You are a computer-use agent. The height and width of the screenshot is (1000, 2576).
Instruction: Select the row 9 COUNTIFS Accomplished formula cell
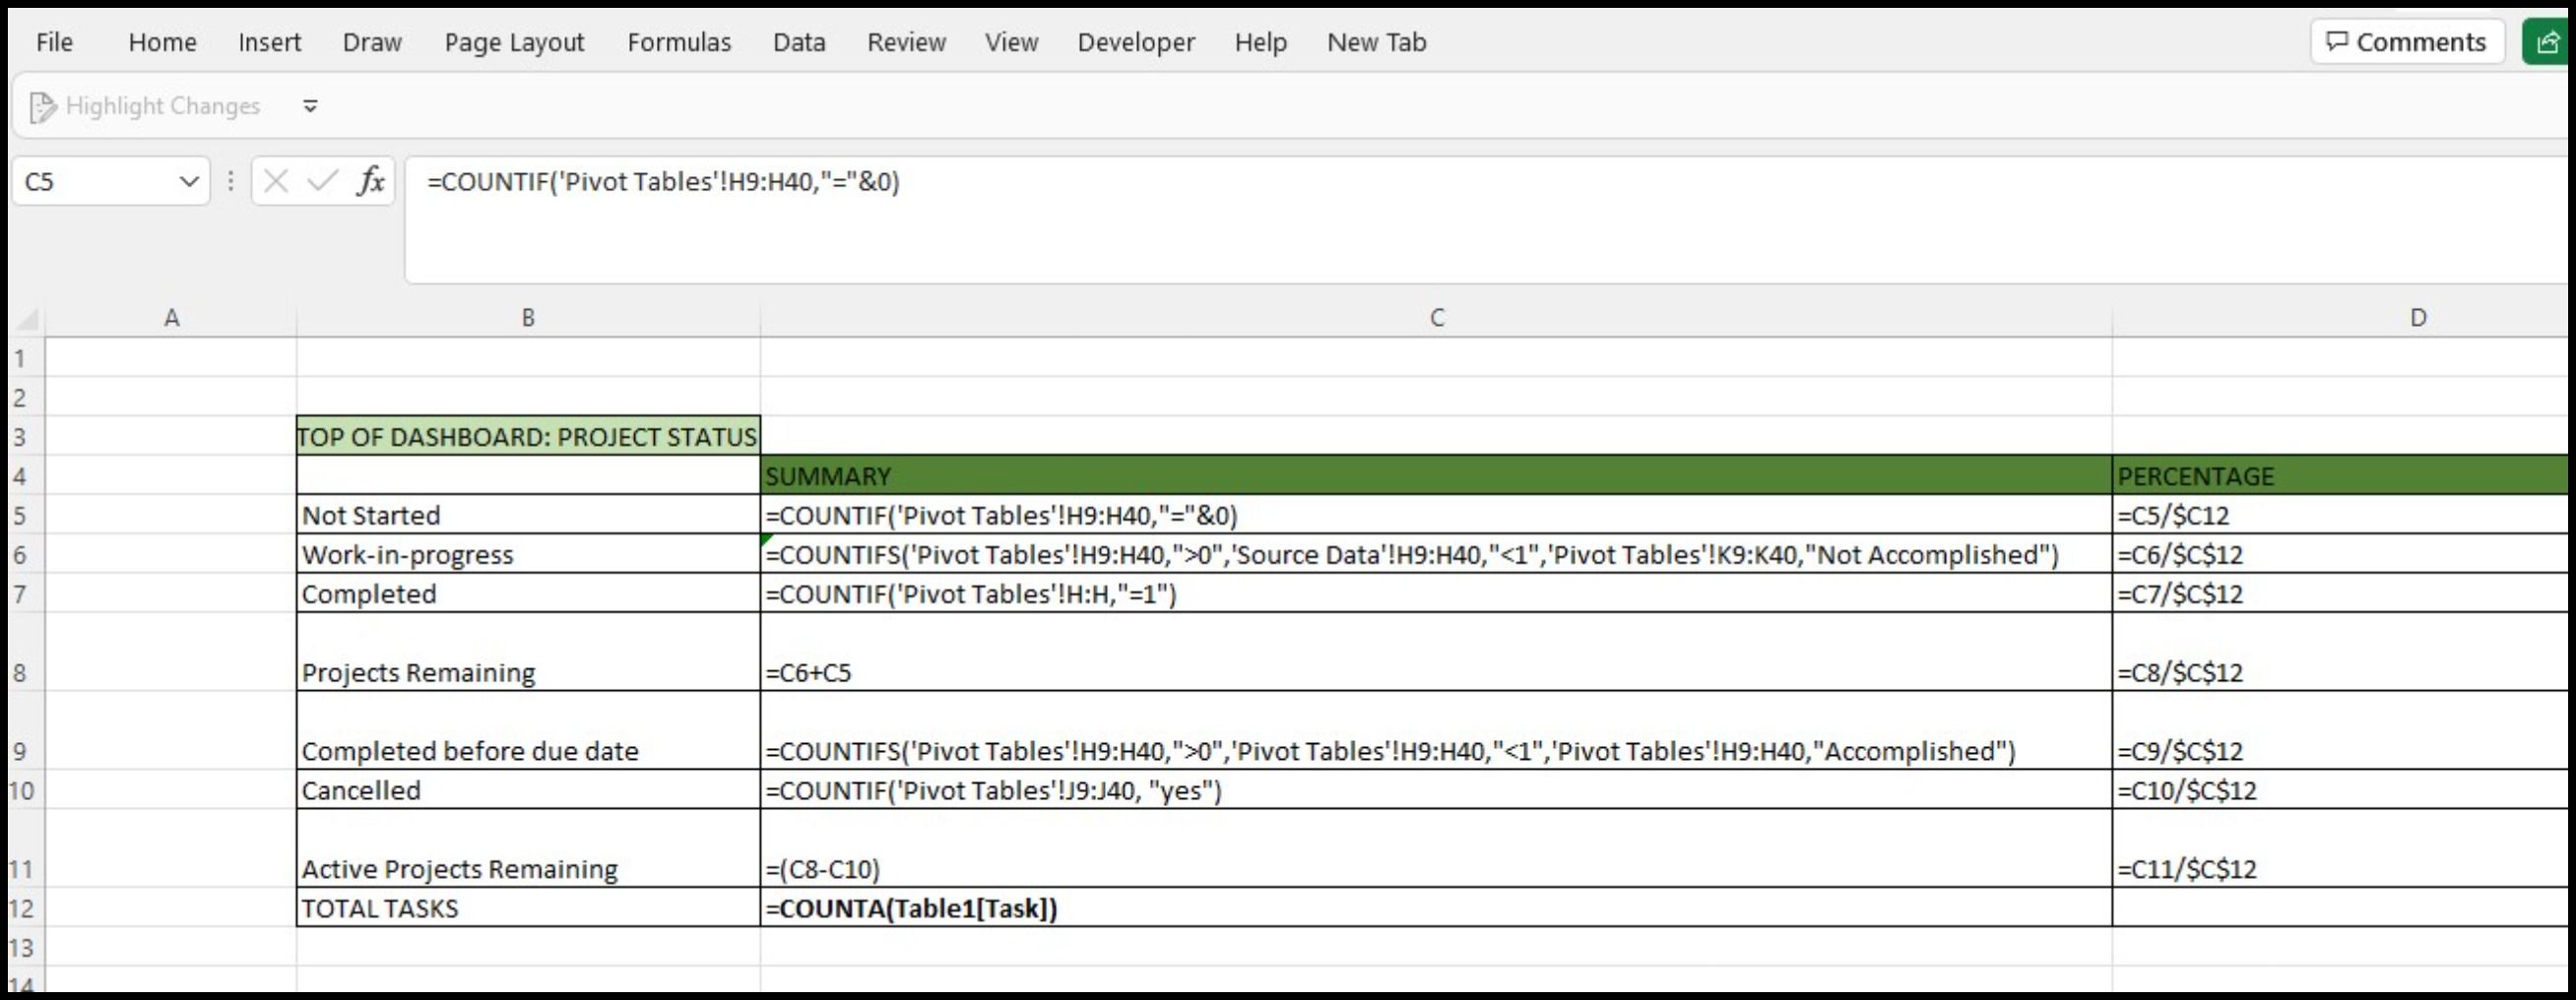click(x=1436, y=730)
